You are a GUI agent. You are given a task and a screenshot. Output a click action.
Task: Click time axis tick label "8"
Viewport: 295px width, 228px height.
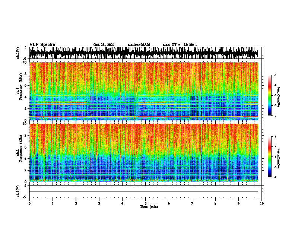click(x=215, y=203)
